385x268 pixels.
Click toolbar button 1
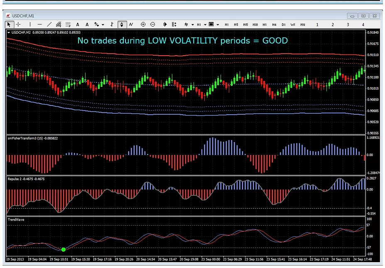pyautogui.click(x=317, y=25)
